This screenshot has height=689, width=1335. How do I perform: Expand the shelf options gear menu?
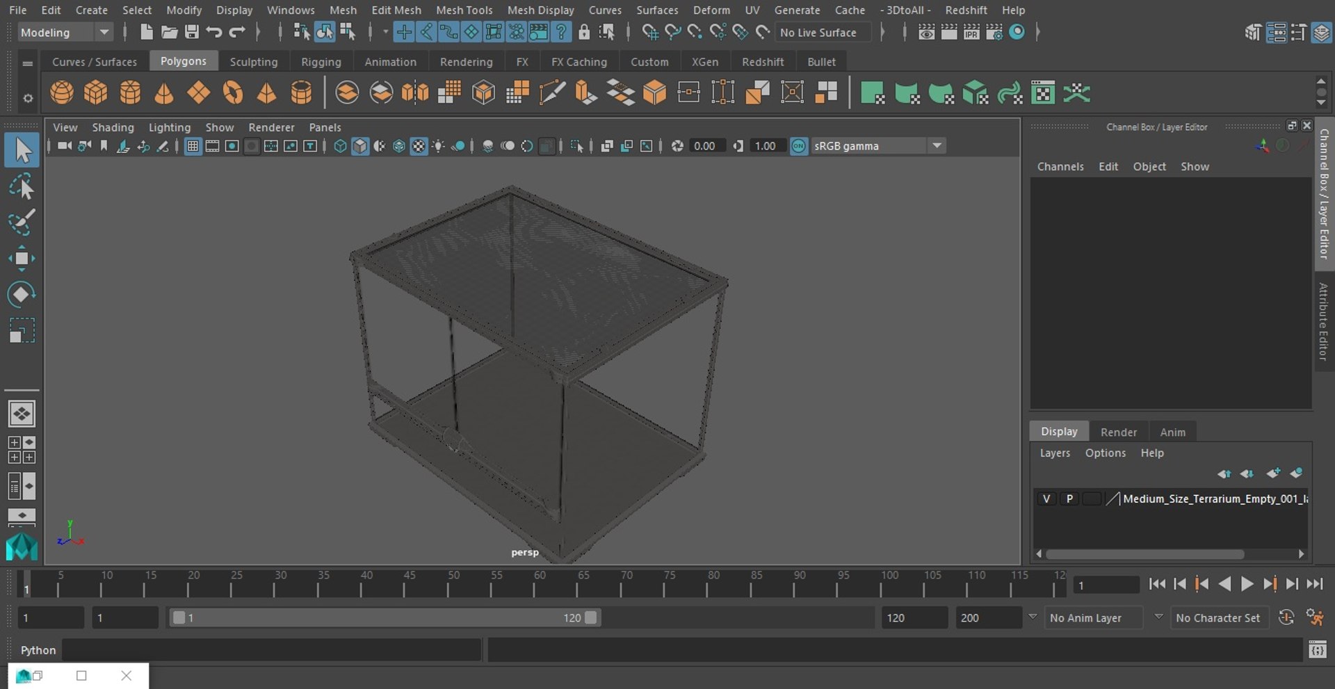tap(28, 98)
